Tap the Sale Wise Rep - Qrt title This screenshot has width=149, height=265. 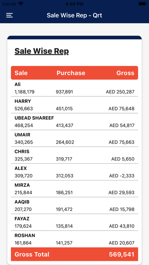(x=74, y=15)
